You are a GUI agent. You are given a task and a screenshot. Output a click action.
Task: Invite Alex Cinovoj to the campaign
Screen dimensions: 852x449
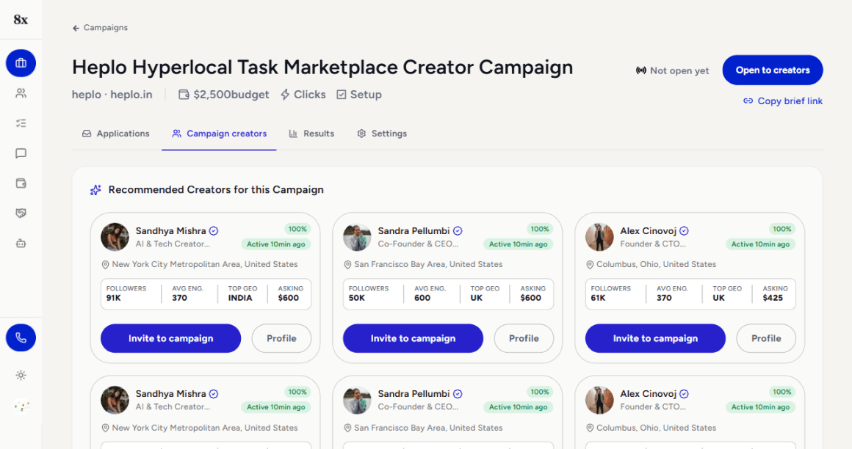(655, 338)
